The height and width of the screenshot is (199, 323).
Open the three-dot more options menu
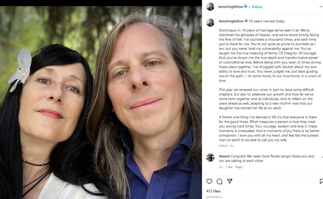(x=321, y=7)
